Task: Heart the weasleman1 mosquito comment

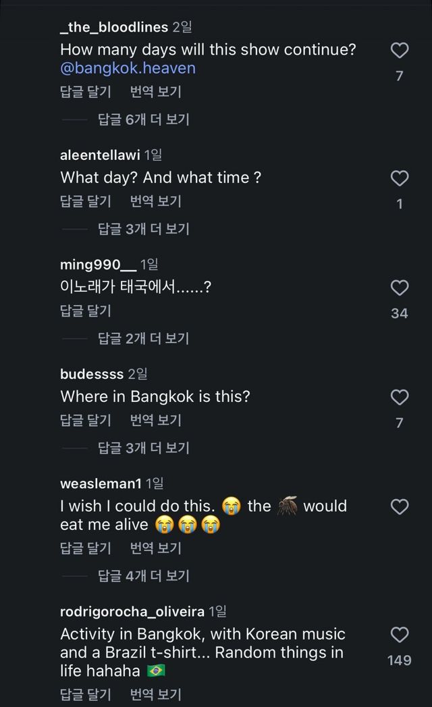Action: (400, 507)
